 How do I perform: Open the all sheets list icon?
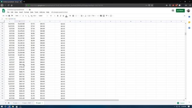(x=9, y=103)
